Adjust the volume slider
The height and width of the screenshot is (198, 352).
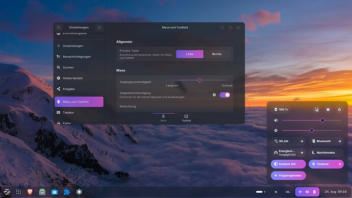(x=312, y=120)
